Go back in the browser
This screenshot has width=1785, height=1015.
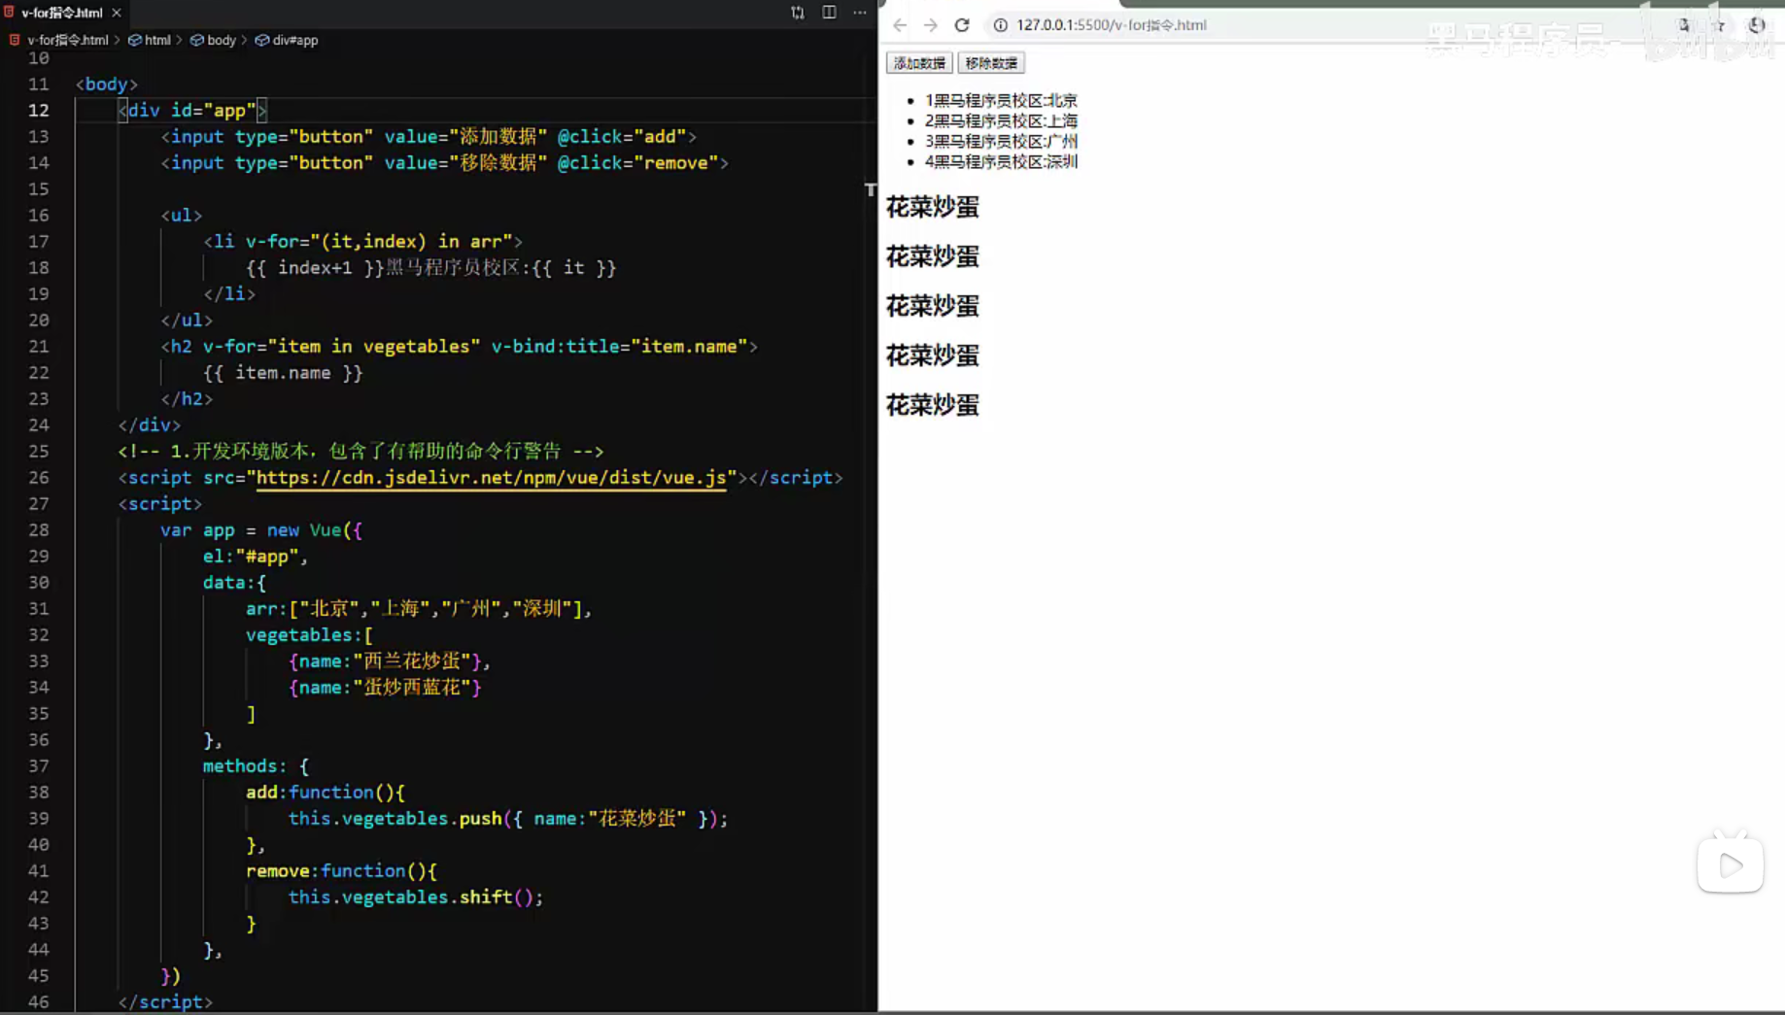tap(900, 25)
